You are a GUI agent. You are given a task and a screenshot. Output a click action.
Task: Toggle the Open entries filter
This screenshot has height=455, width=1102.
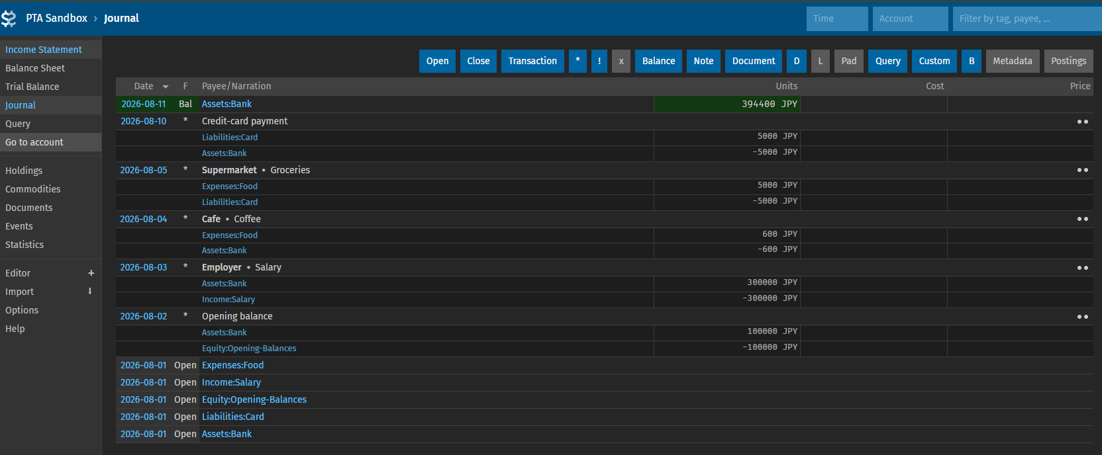click(x=437, y=61)
